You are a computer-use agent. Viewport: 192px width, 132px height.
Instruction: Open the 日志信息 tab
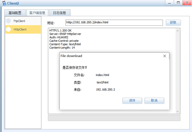(x=60, y=13)
